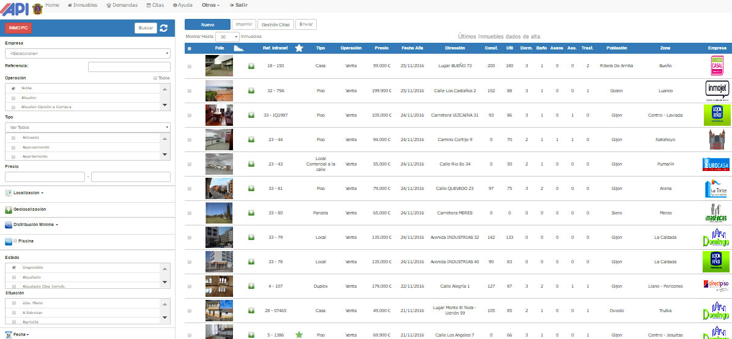This screenshot has width=732, height=339.
Task: Click the star favorites column header icon
Action: (x=298, y=48)
